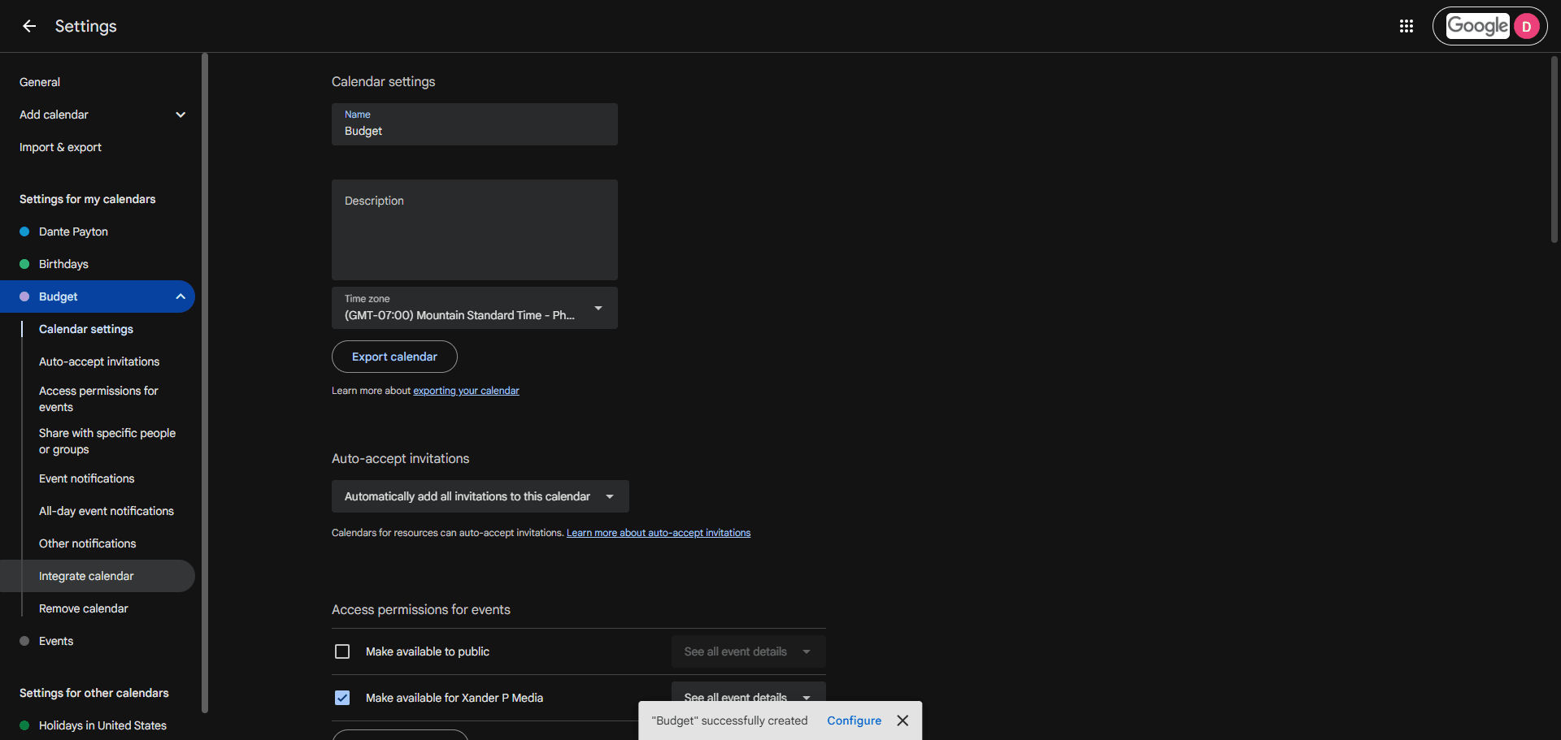The height and width of the screenshot is (740, 1561).
Task: Check Make available to public
Action: point(342,651)
